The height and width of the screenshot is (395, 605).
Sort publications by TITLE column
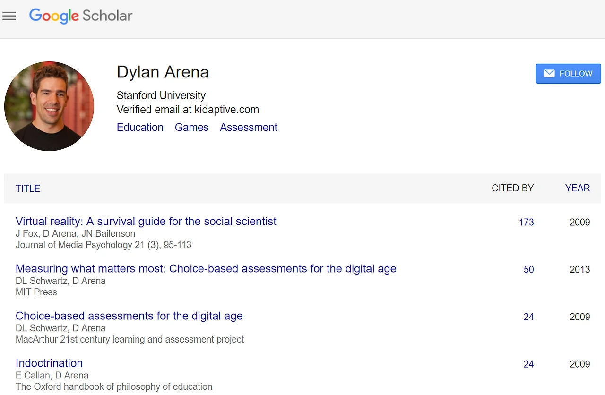(x=28, y=189)
